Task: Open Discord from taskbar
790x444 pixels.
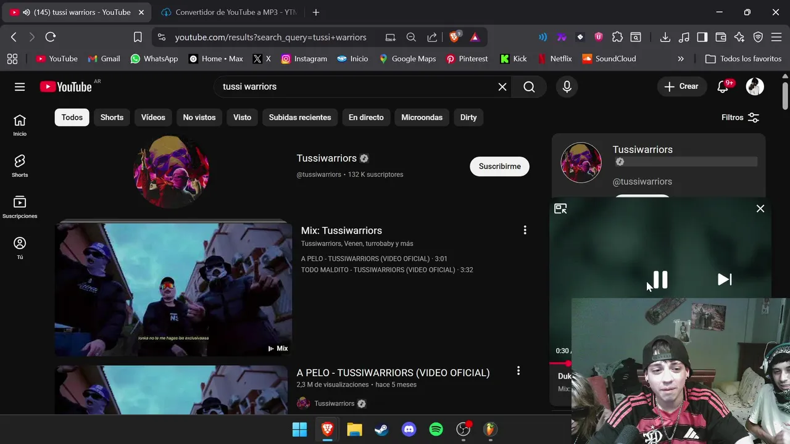Action: pyautogui.click(x=409, y=429)
